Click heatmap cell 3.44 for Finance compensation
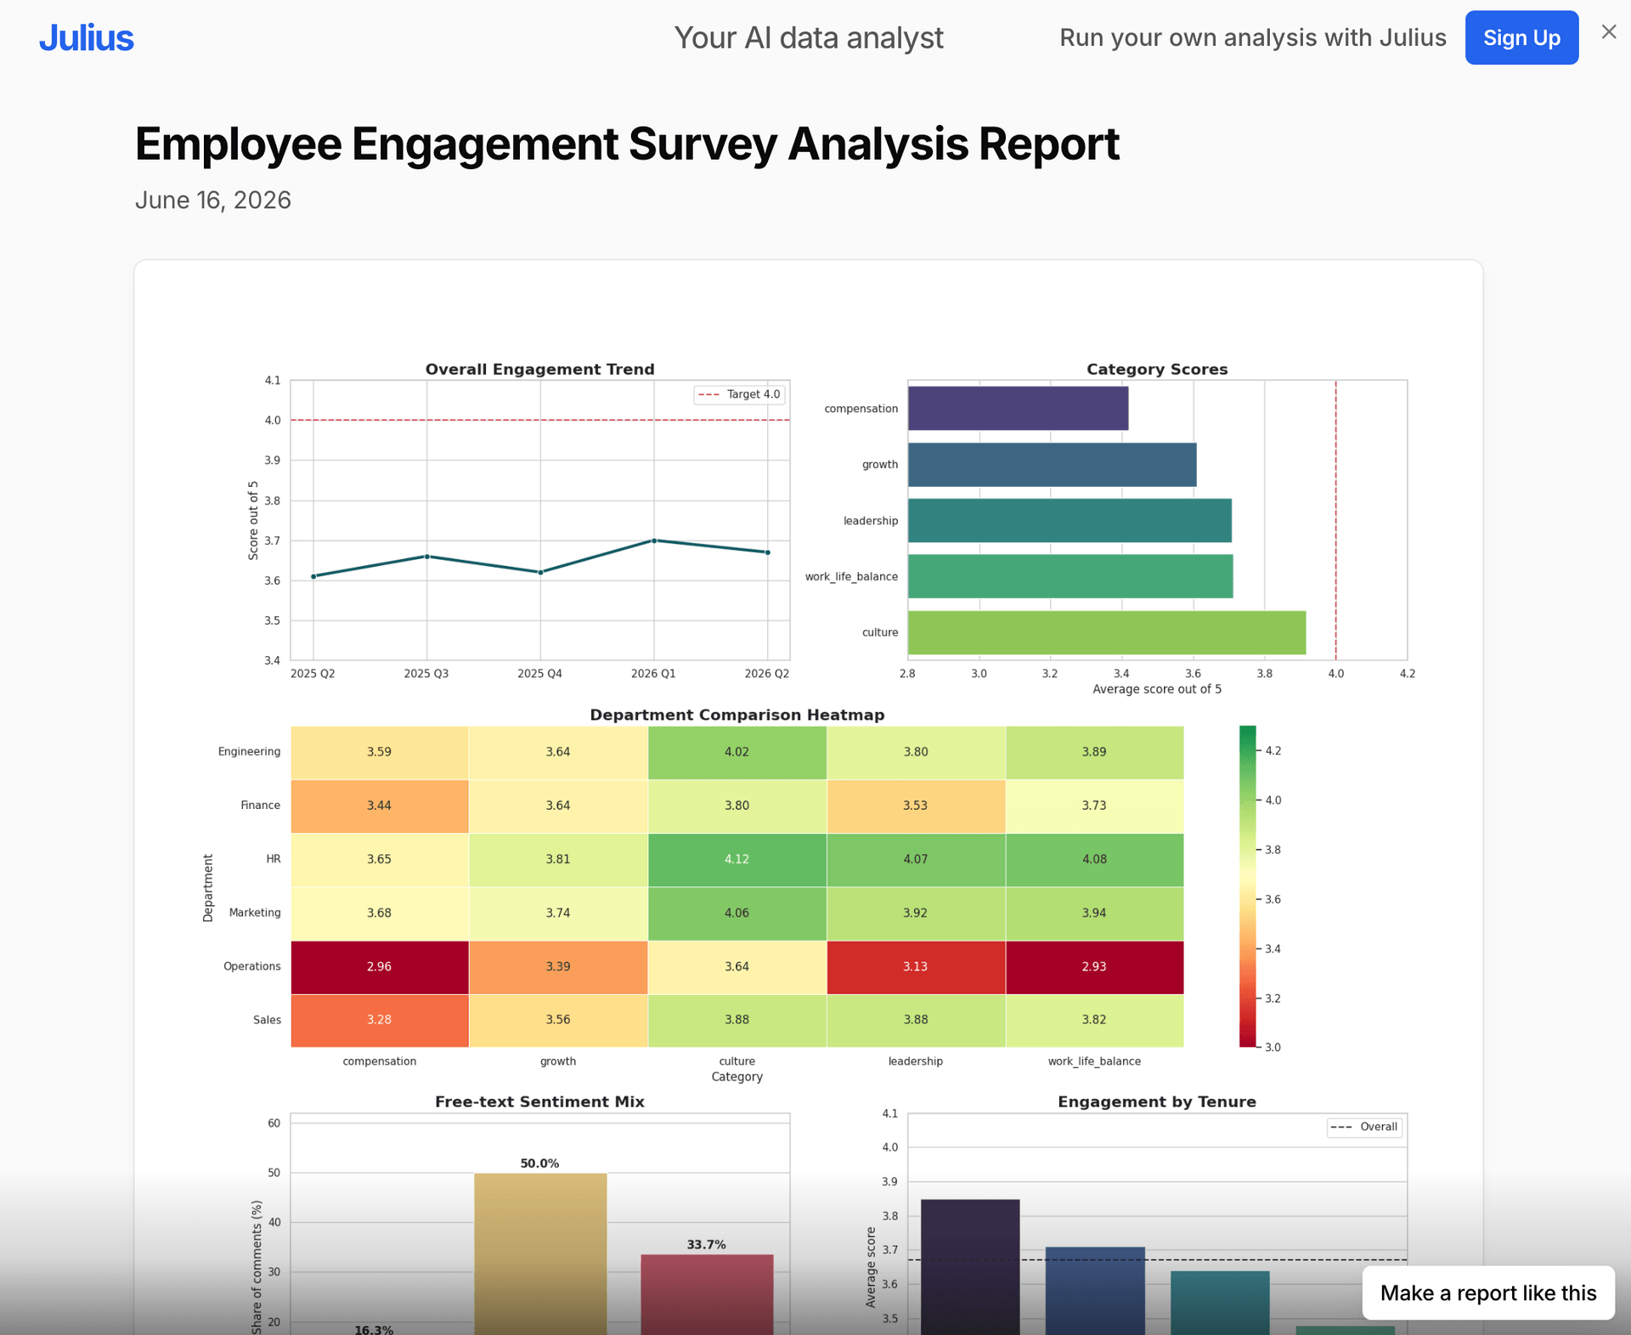Viewport: 1631px width, 1335px height. point(380,806)
